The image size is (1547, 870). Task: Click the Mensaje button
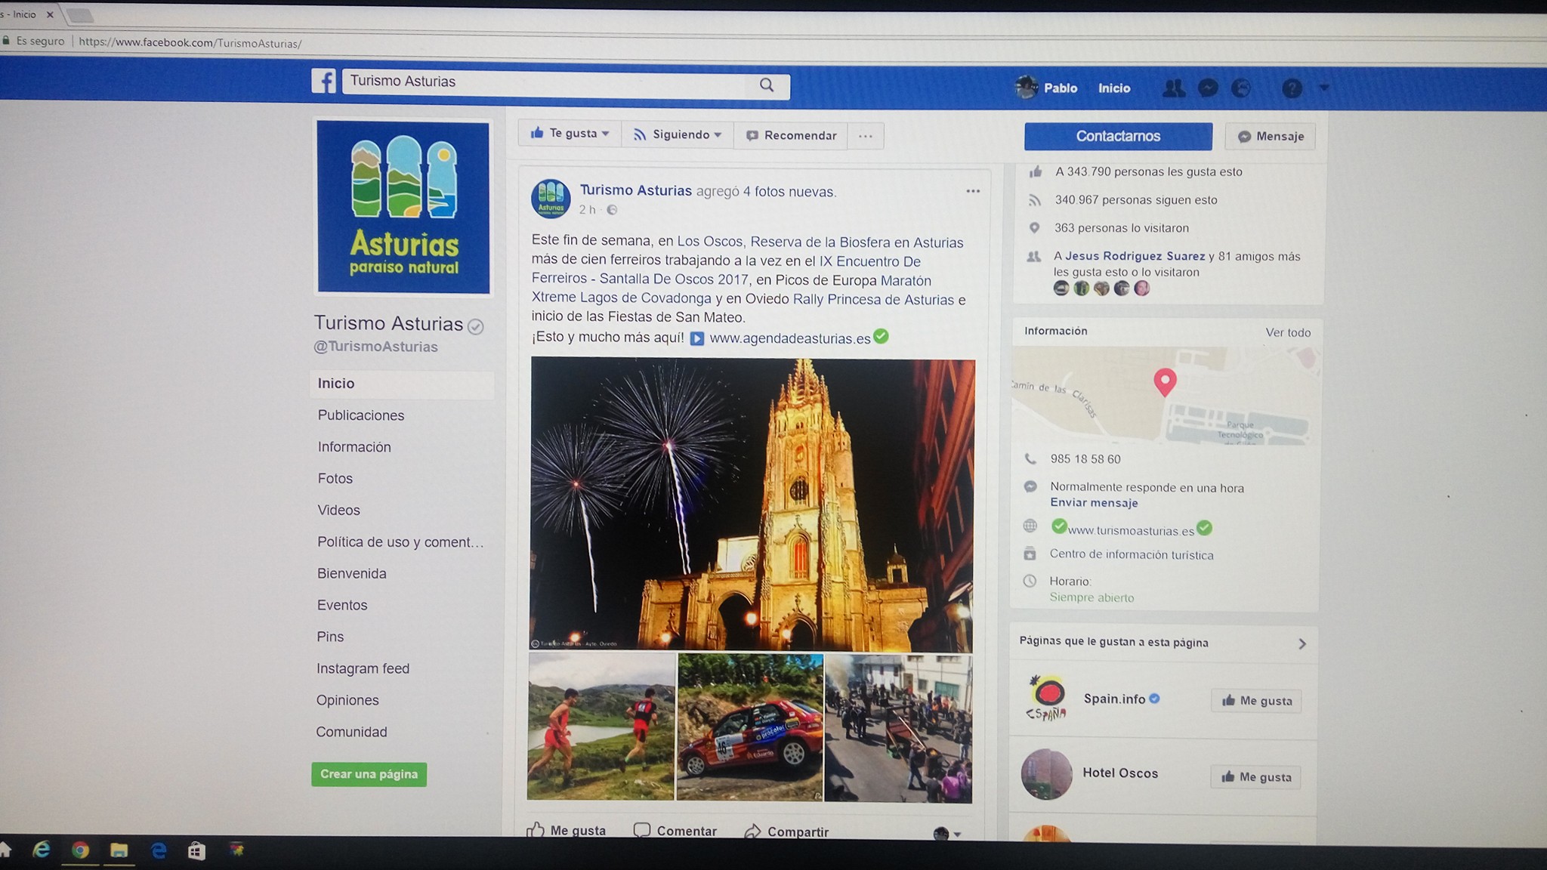pyautogui.click(x=1271, y=137)
